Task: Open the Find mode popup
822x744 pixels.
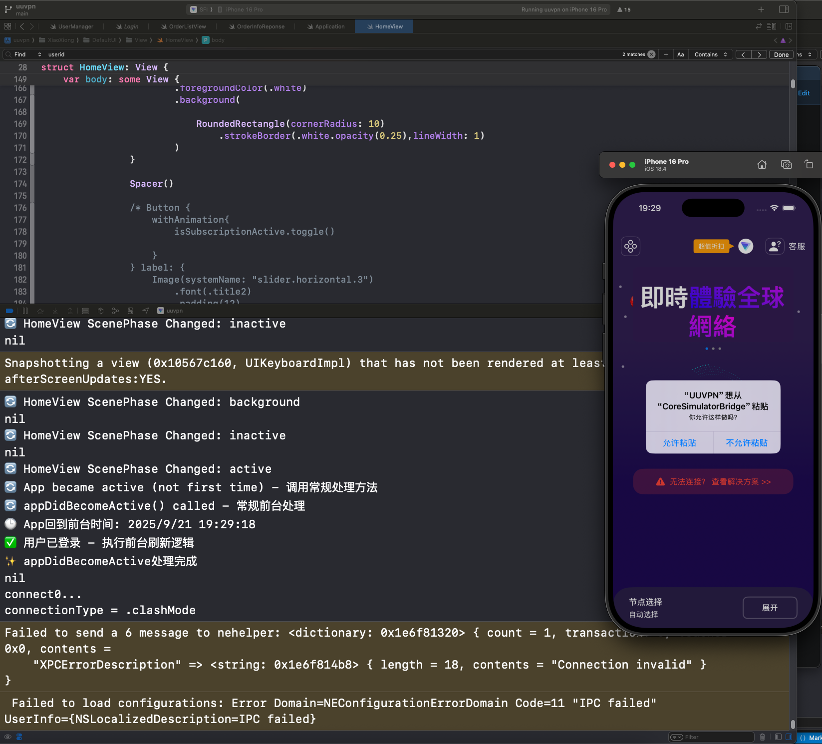Action: (x=27, y=54)
